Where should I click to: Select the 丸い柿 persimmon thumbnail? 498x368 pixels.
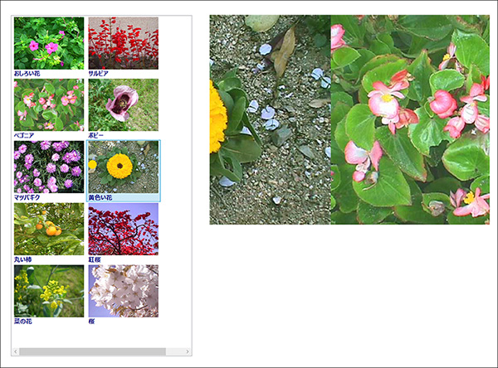pos(49,229)
